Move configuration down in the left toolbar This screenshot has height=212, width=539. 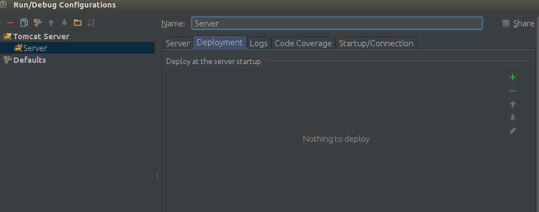[64, 23]
